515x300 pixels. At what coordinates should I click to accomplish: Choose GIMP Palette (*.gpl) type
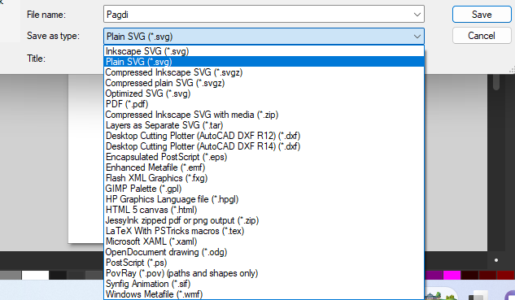click(x=264, y=189)
